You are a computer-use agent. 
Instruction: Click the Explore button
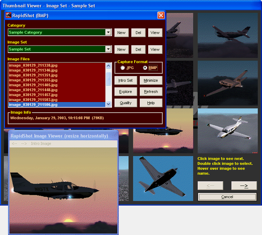click(x=125, y=92)
